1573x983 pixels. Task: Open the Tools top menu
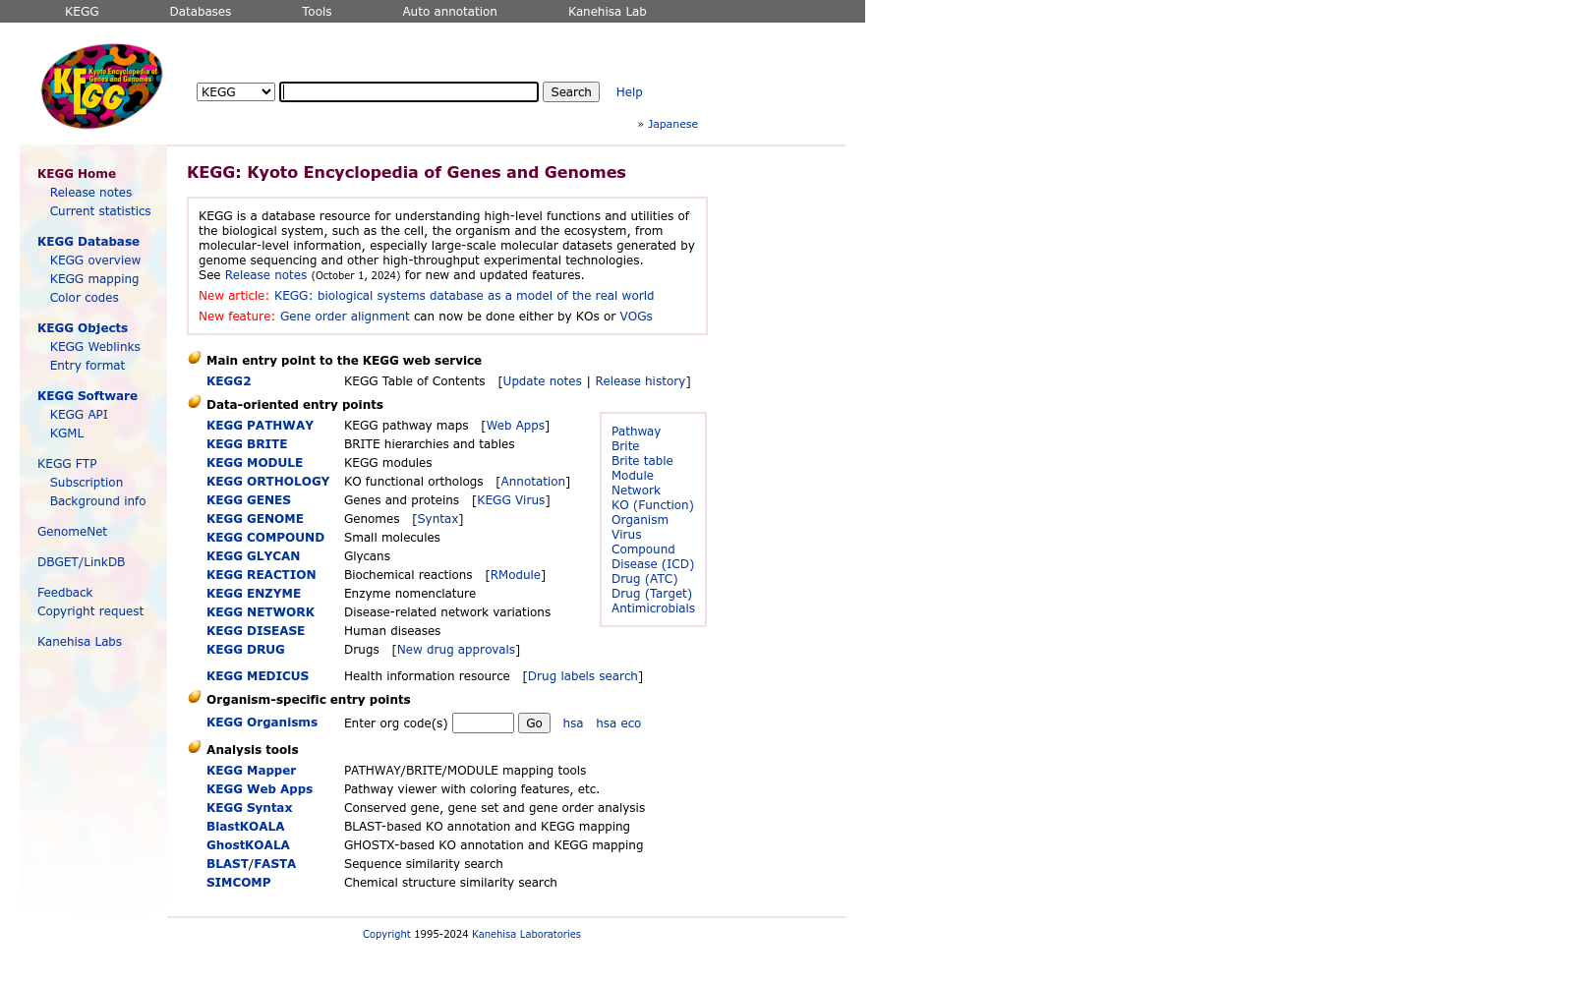pyautogui.click(x=317, y=12)
